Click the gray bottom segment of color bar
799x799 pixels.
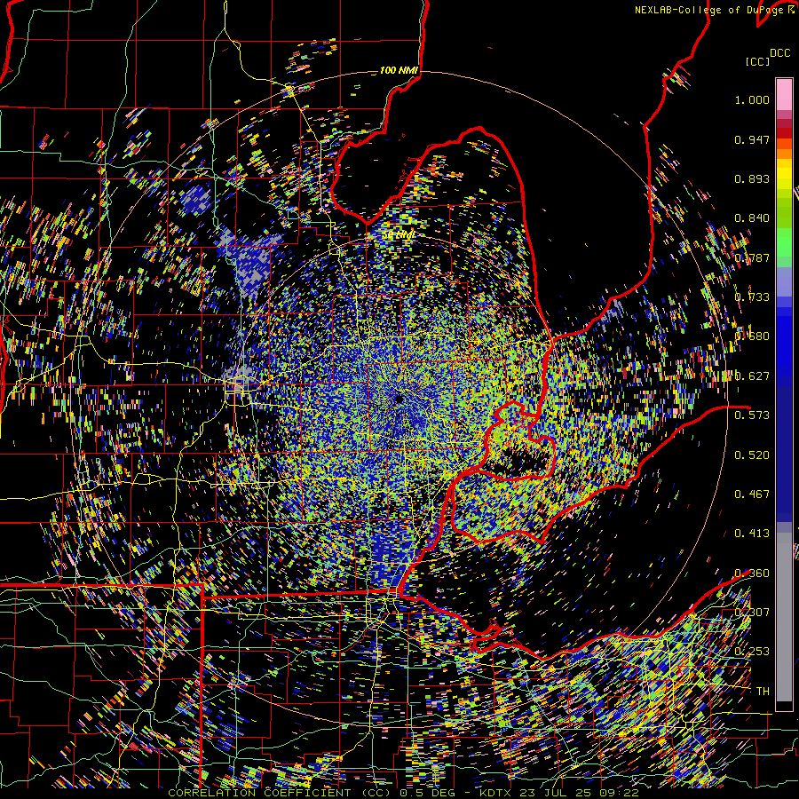coord(784,617)
